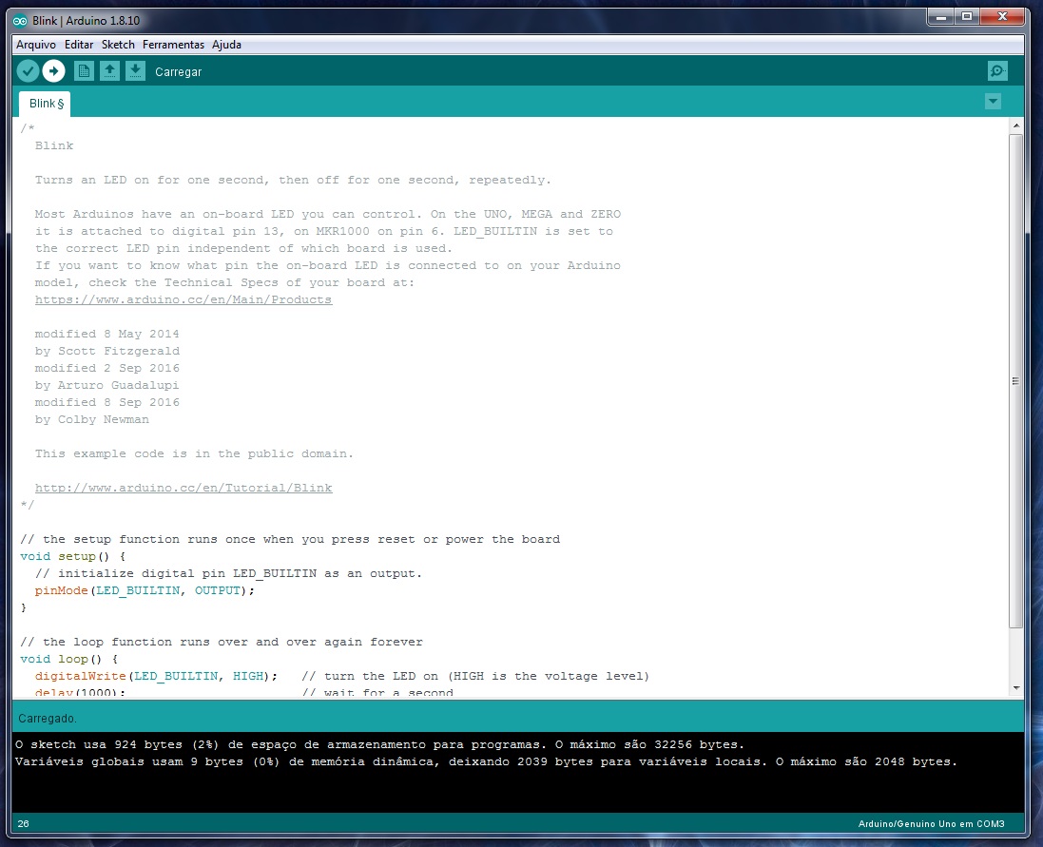The image size is (1043, 847).
Task: Click the Verify sketch checkmark icon
Action: [x=28, y=71]
